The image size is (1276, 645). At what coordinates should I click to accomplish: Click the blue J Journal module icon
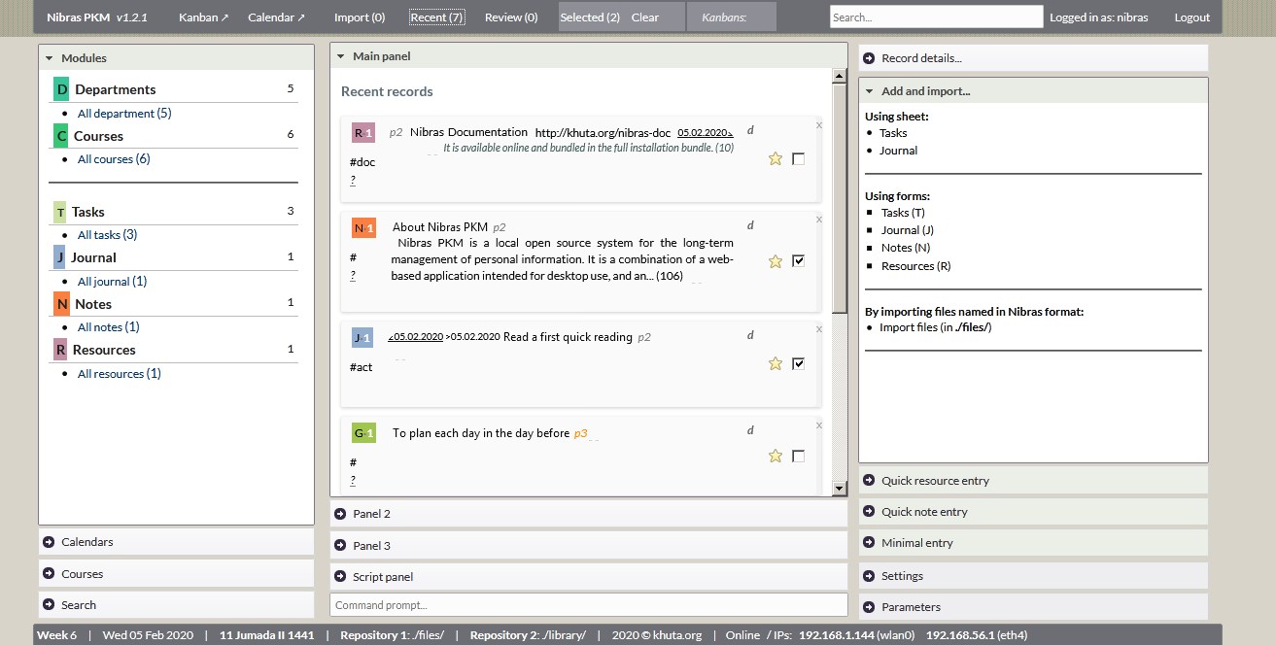[x=59, y=257]
